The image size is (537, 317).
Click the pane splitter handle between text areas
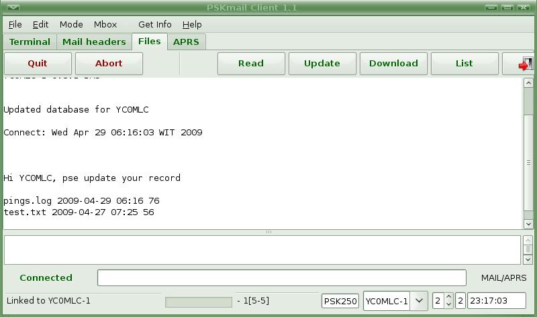click(x=268, y=232)
